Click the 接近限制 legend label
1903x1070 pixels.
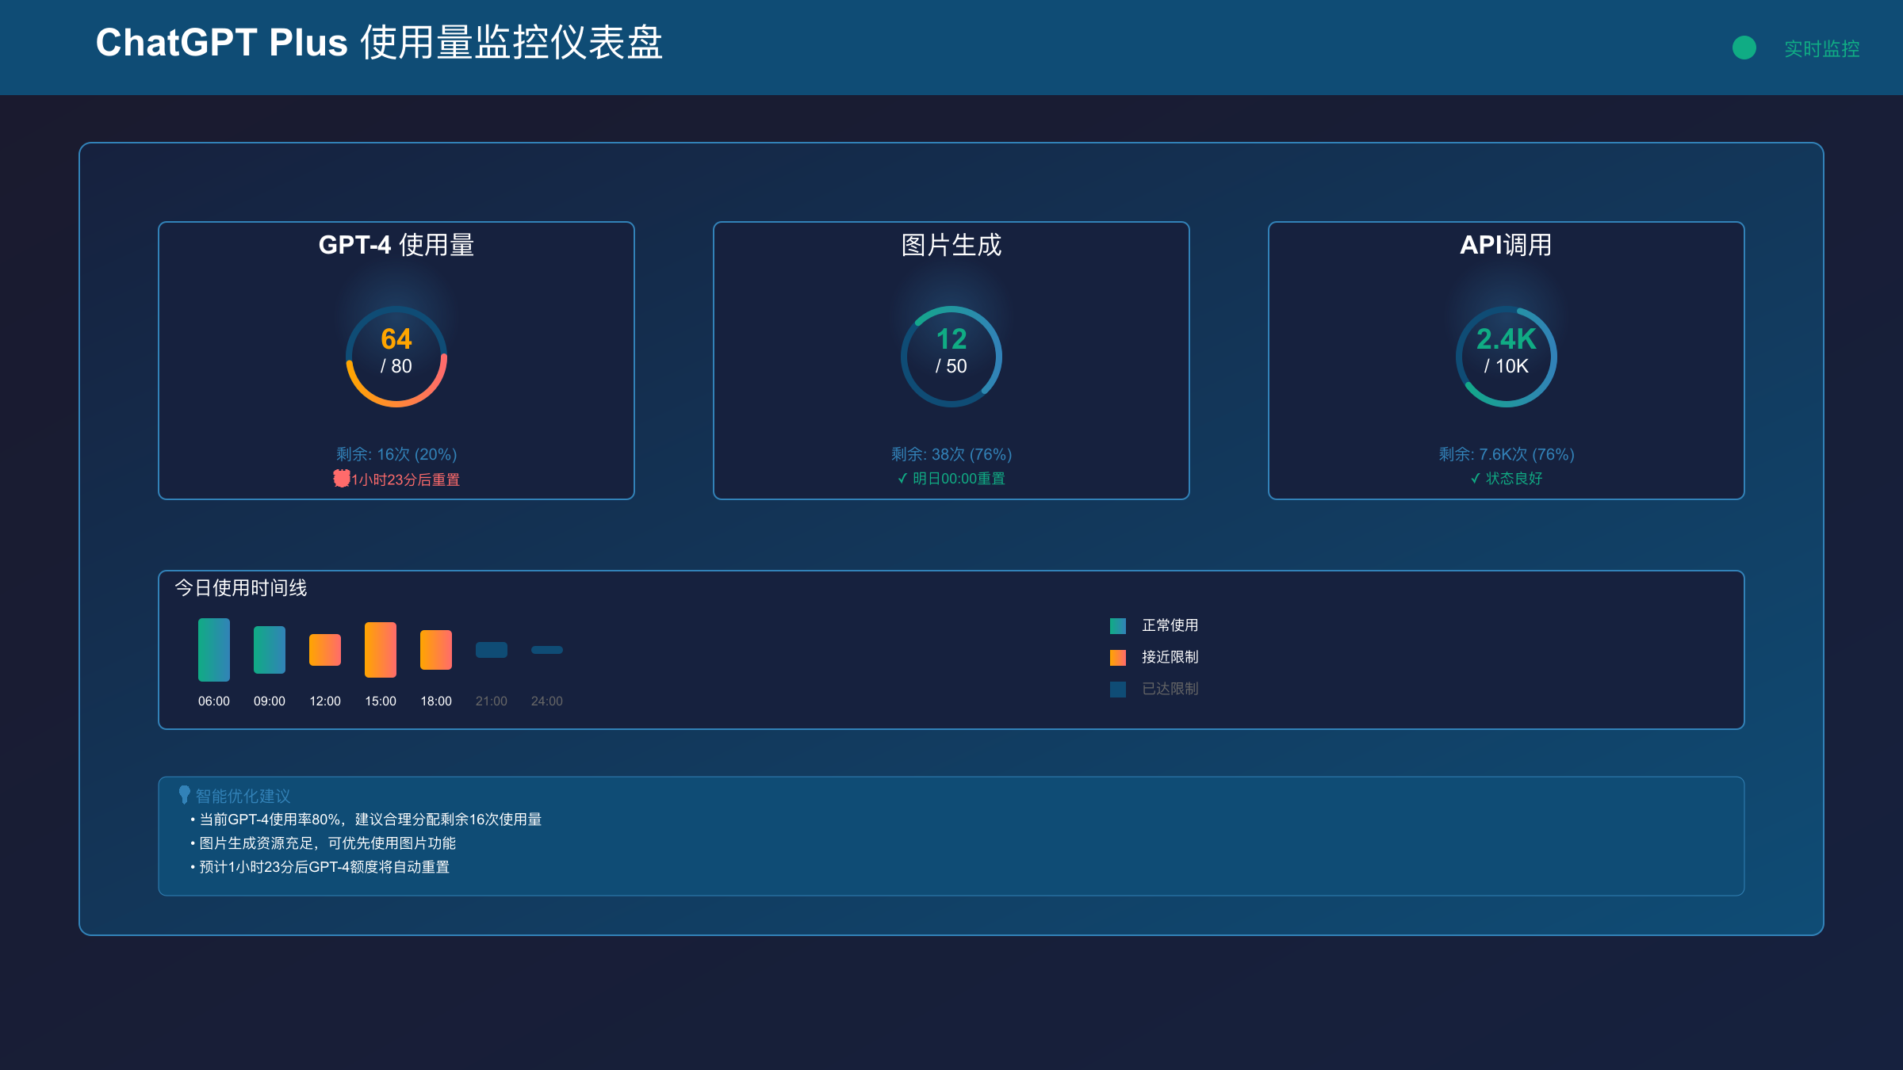(1170, 657)
